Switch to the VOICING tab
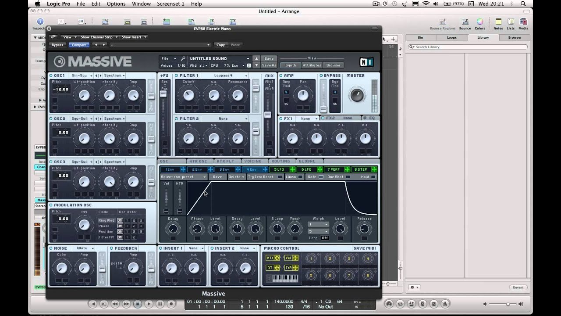The height and width of the screenshot is (316, 561). 253,161
